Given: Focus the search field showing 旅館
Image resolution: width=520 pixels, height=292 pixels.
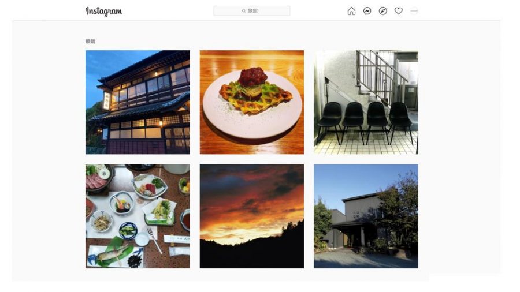Looking at the screenshot, I should pos(252,10).
